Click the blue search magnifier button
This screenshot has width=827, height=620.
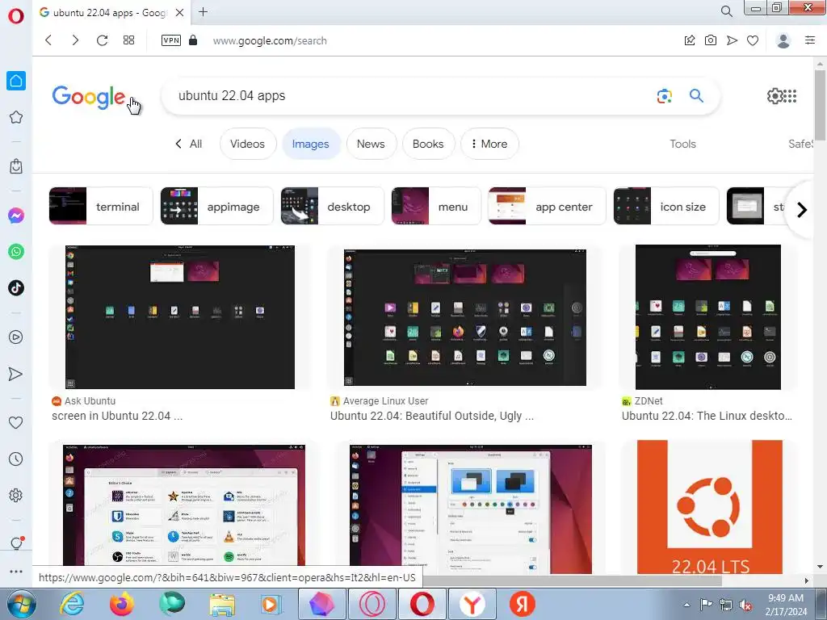tap(696, 95)
